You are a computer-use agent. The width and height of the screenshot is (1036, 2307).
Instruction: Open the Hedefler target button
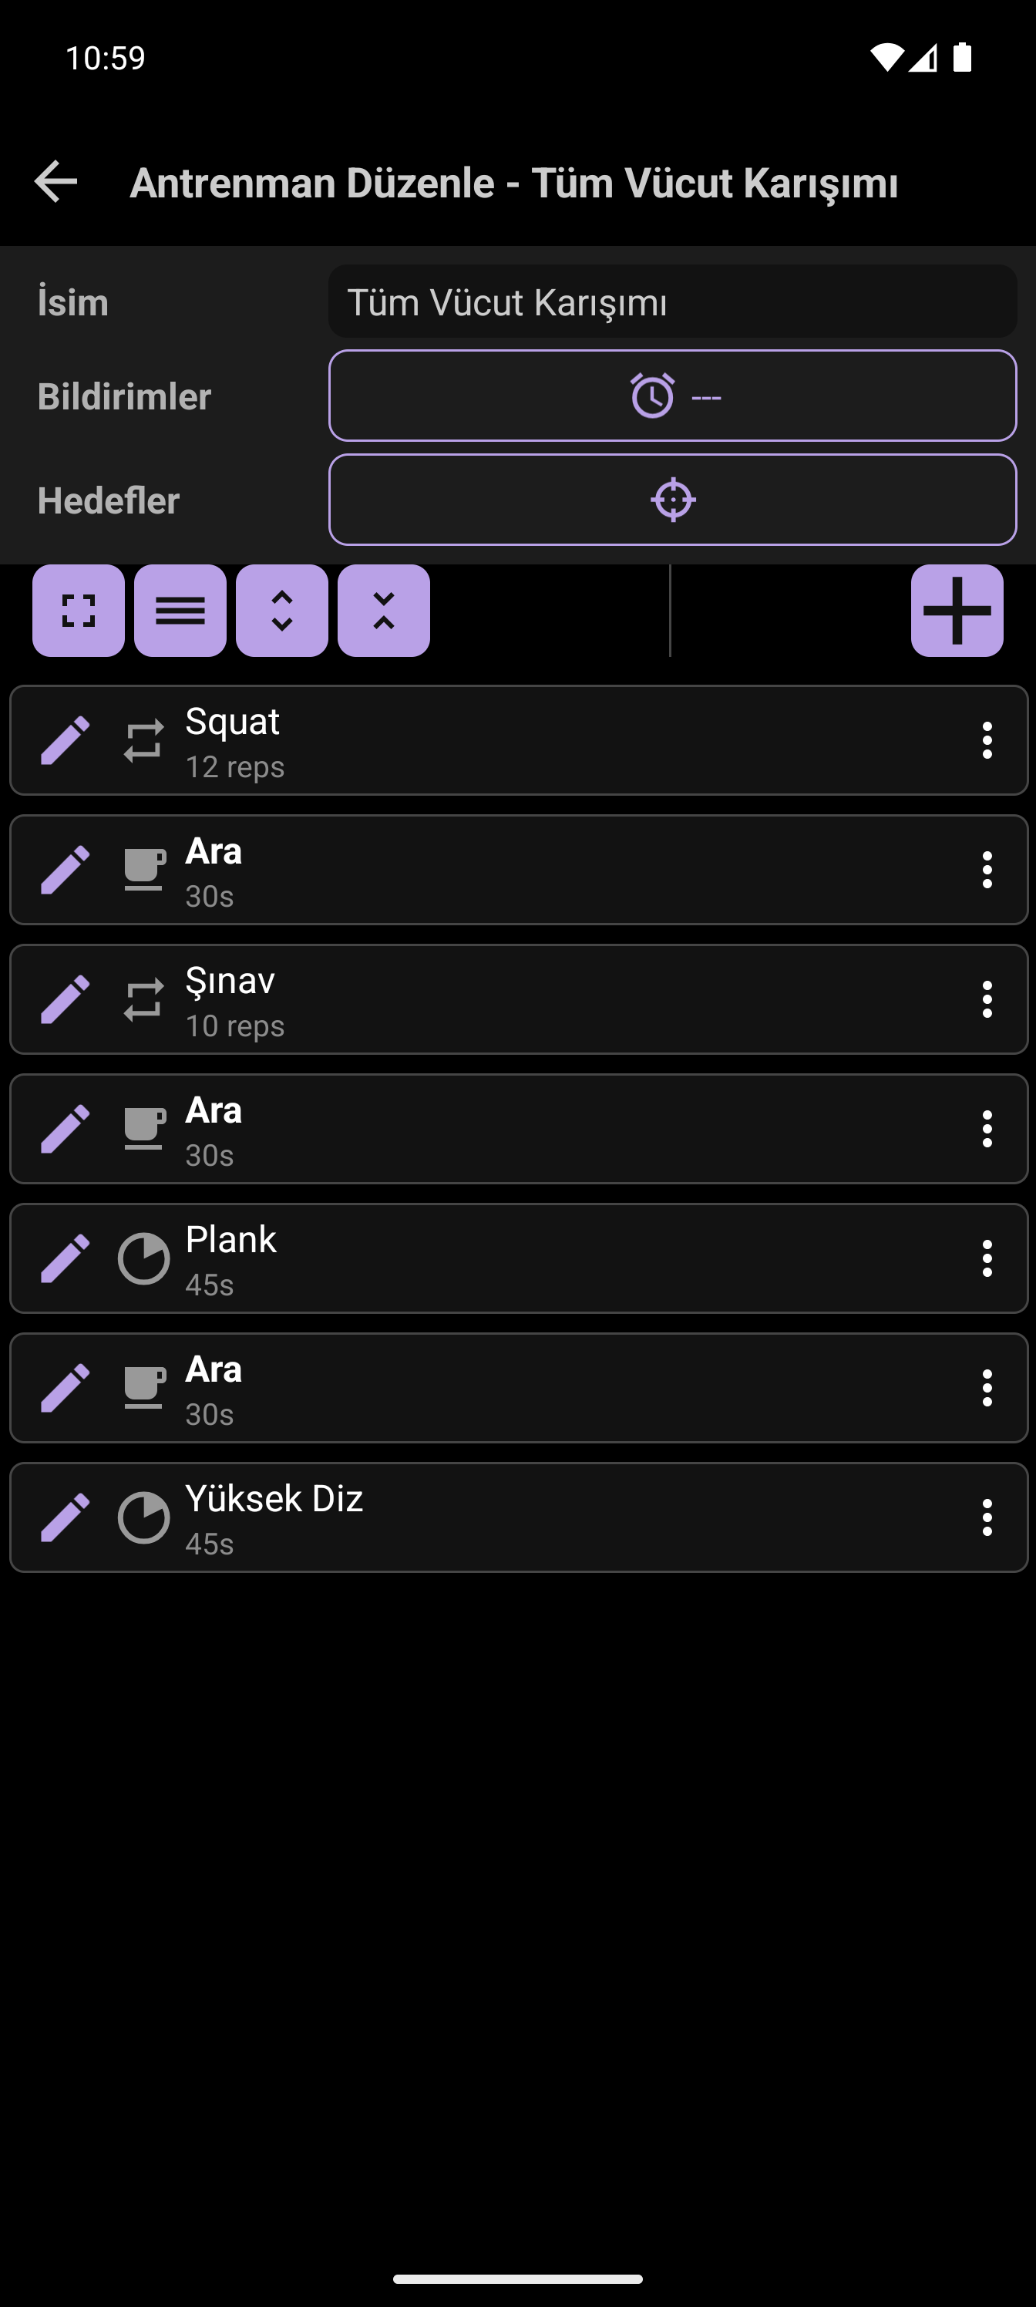[x=672, y=500]
